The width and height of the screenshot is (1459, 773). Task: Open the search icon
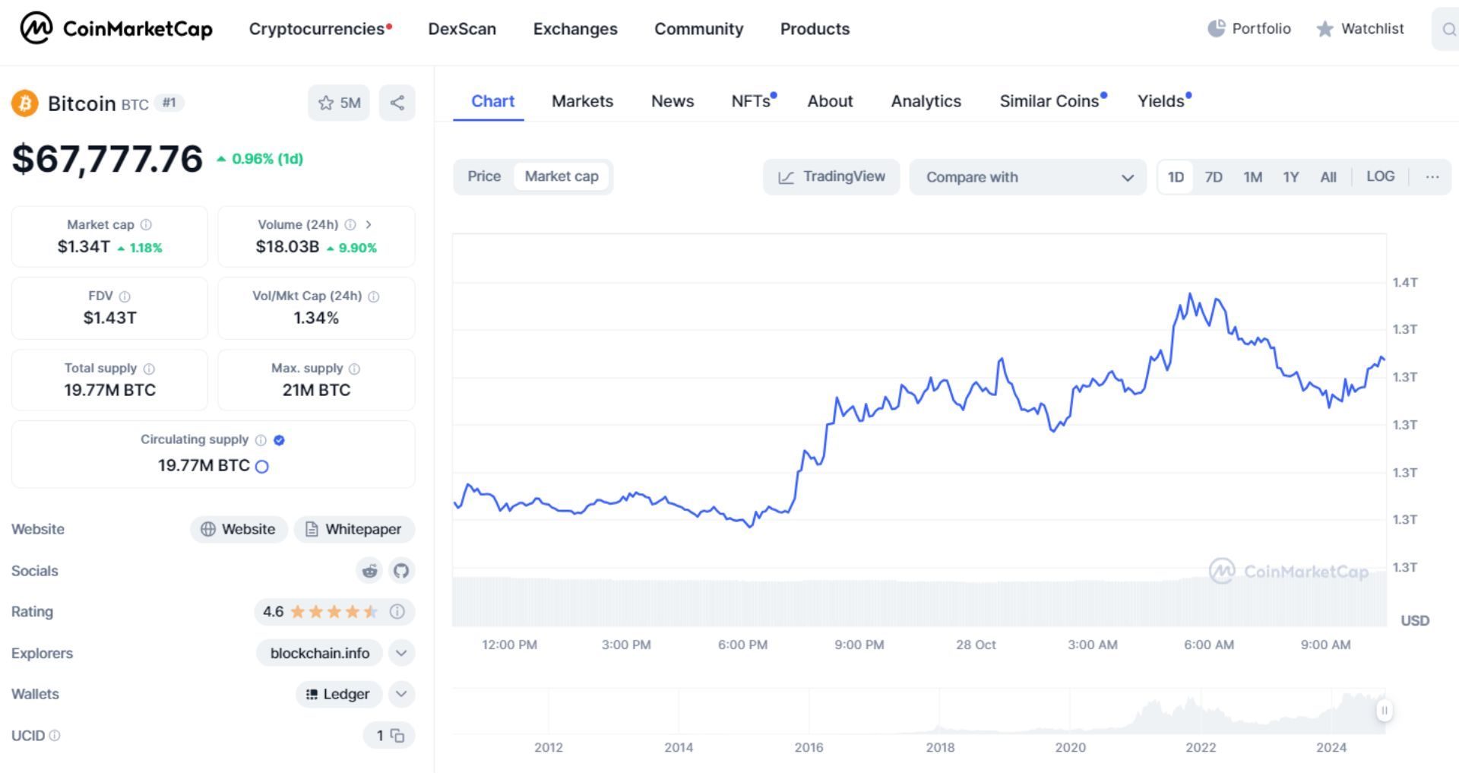tap(1448, 29)
